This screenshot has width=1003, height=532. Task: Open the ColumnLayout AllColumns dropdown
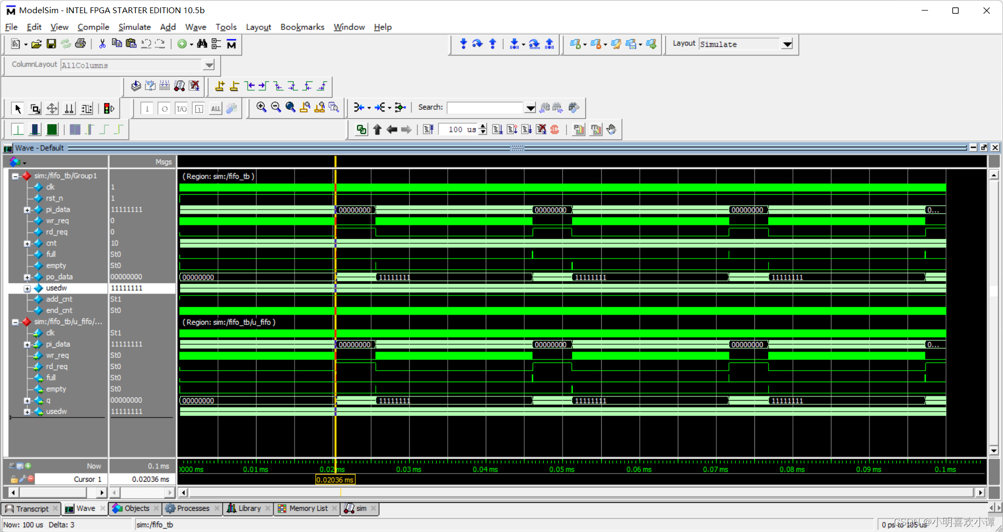(209, 65)
